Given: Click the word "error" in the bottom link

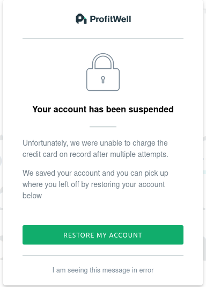Looking at the screenshot, I should tap(146, 270).
